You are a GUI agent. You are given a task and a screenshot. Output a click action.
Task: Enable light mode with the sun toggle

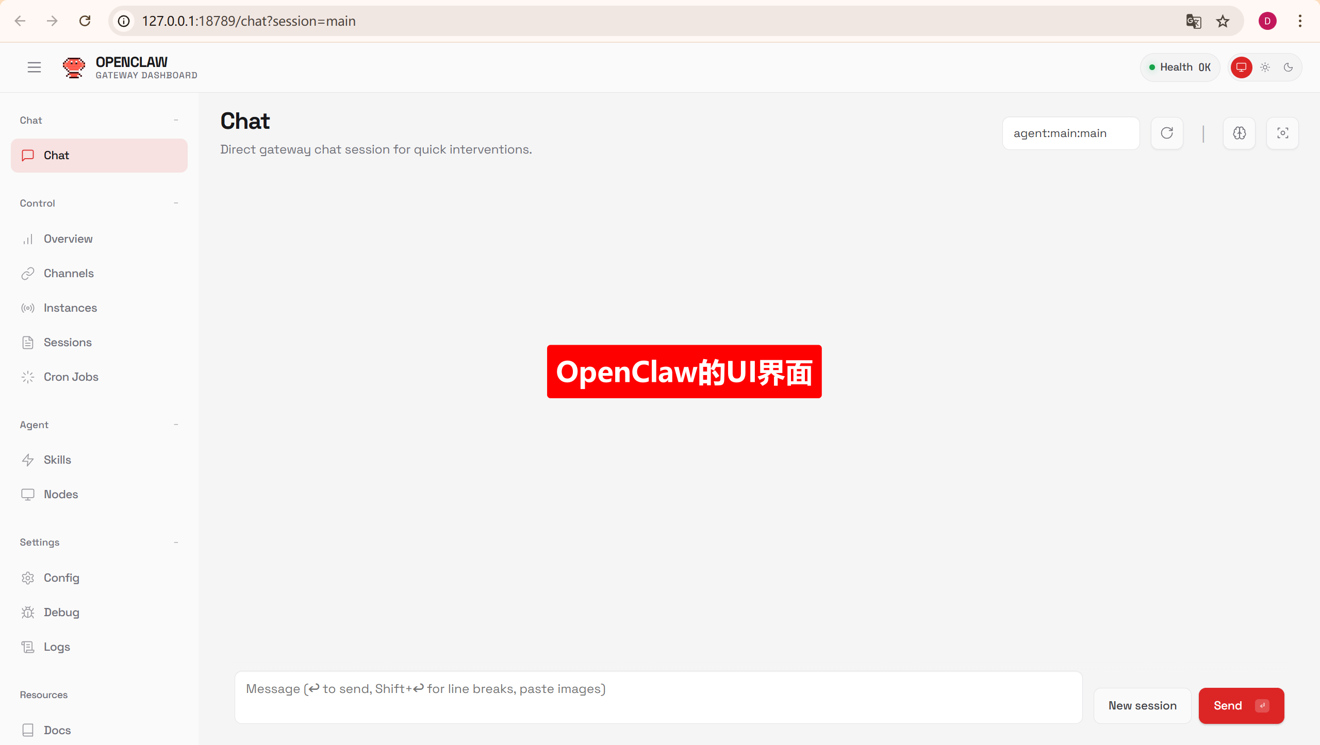click(1264, 67)
